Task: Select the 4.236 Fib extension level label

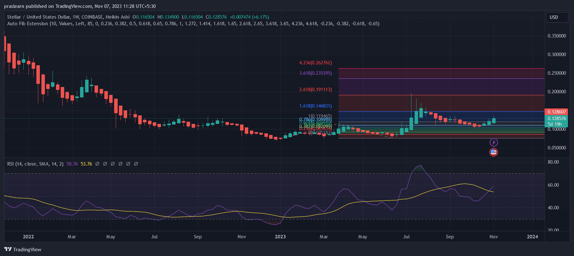Action: [x=315, y=63]
